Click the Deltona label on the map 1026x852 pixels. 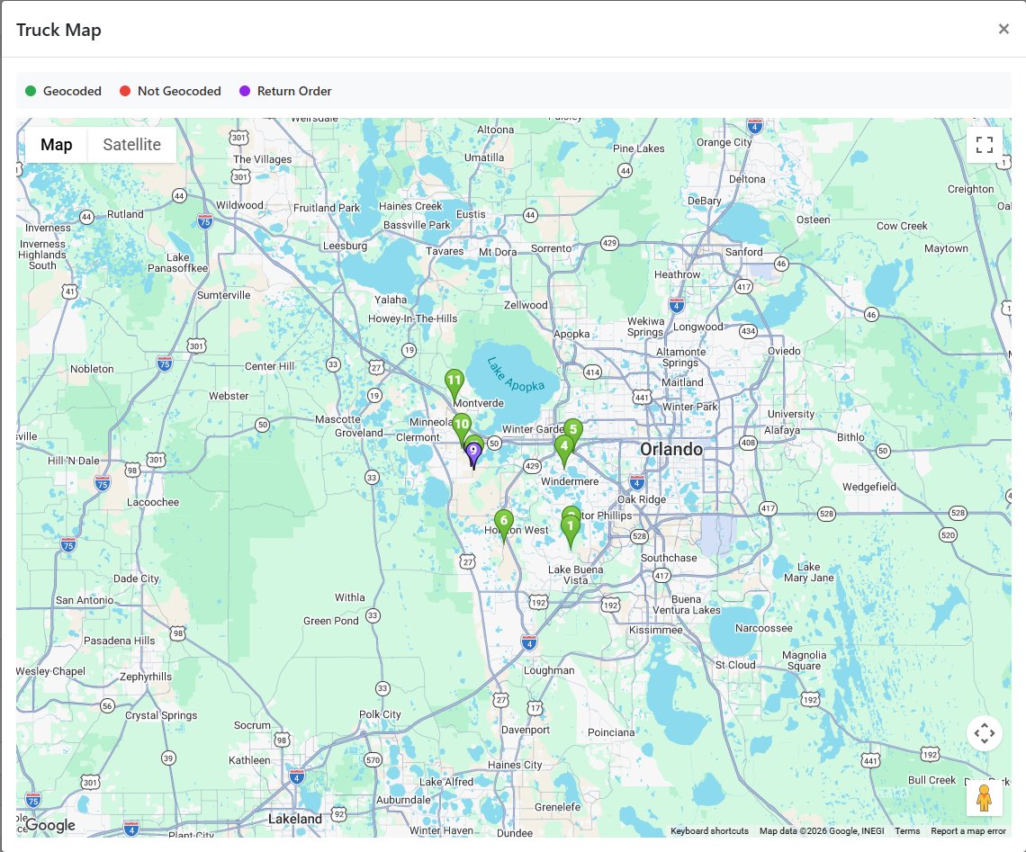coord(747,179)
